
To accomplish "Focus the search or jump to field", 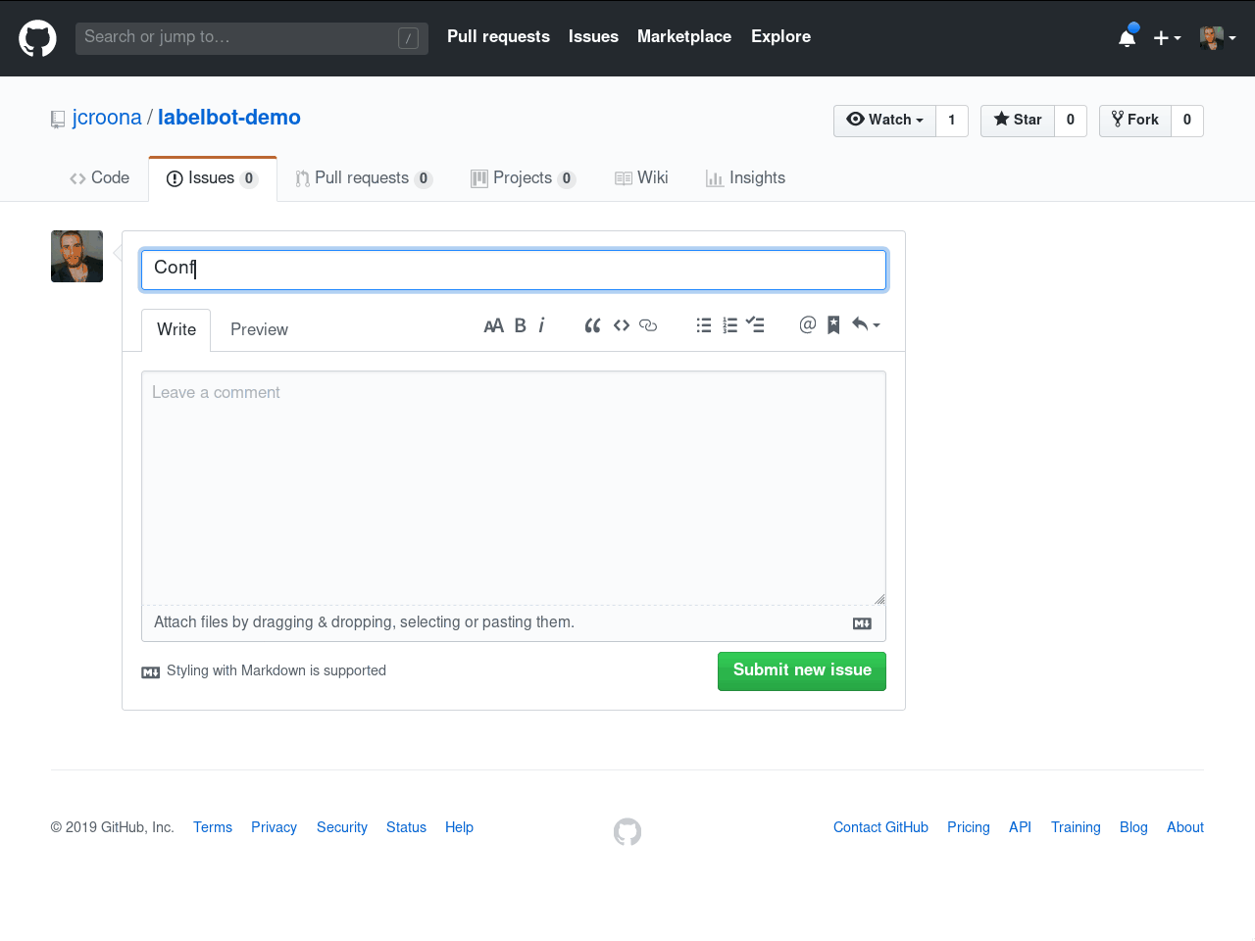I will click(252, 38).
